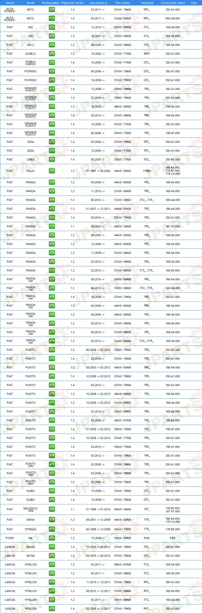
Task: Click the fuel icon in Fiat Seicento / 600 row
Action: [52, 509]
